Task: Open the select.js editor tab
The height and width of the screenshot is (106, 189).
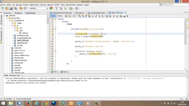Action: [x=81, y=13]
